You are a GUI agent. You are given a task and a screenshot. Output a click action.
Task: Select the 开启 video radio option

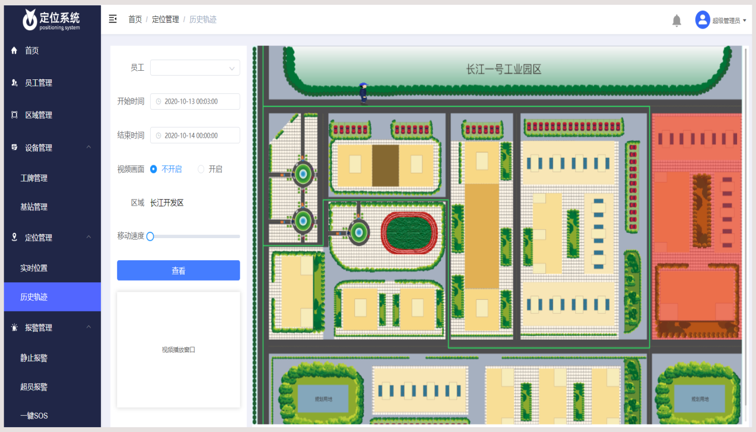click(x=201, y=169)
